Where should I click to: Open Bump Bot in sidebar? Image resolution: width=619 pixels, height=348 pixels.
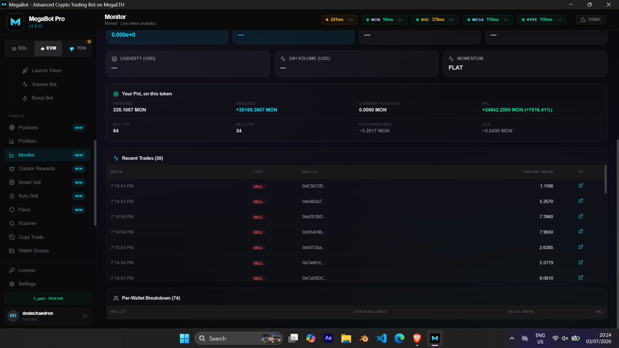pyautogui.click(x=42, y=98)
